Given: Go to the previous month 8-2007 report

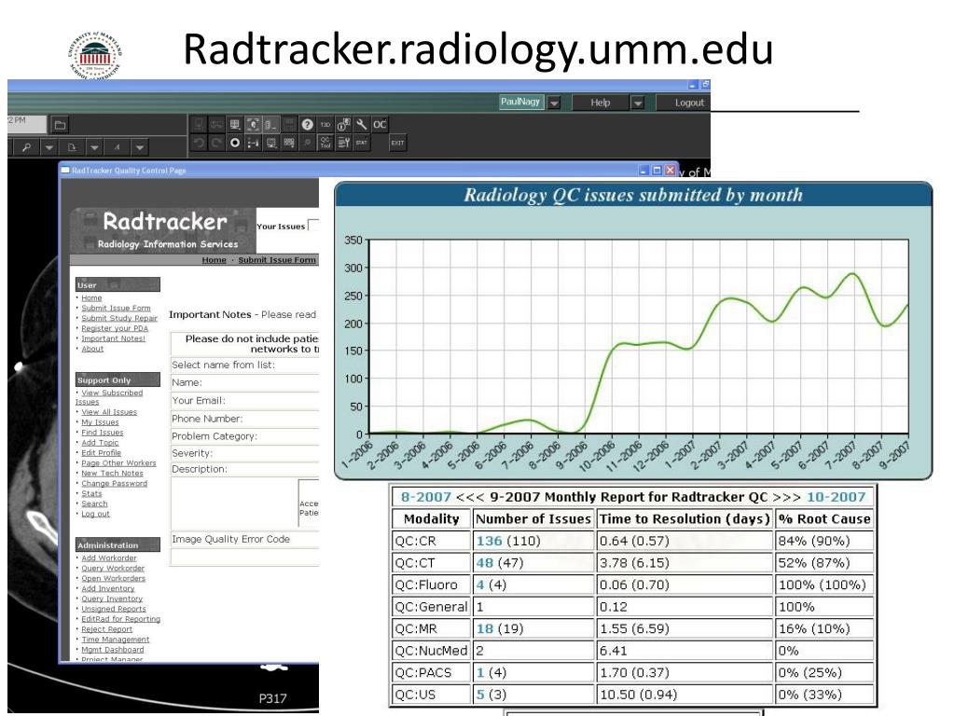Looking at the screenshot, I should pos(425,497).
